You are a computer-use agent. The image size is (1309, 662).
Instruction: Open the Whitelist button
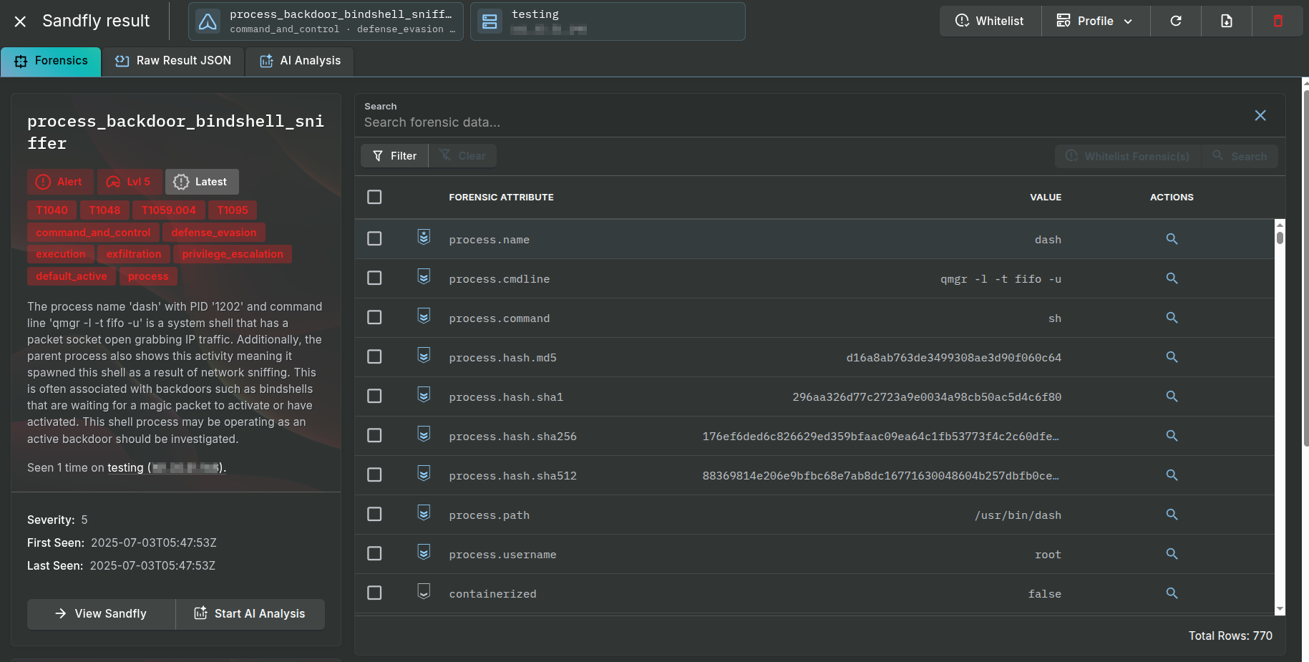pyautogui.click(x=990, y=21)
